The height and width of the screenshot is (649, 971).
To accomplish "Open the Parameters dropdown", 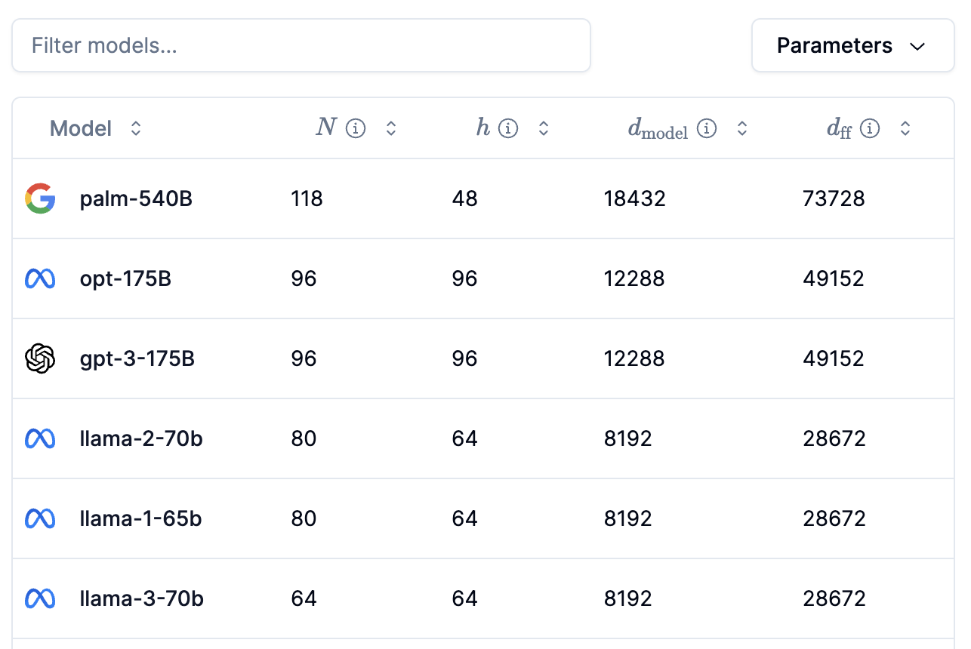I will coord(853,46).
